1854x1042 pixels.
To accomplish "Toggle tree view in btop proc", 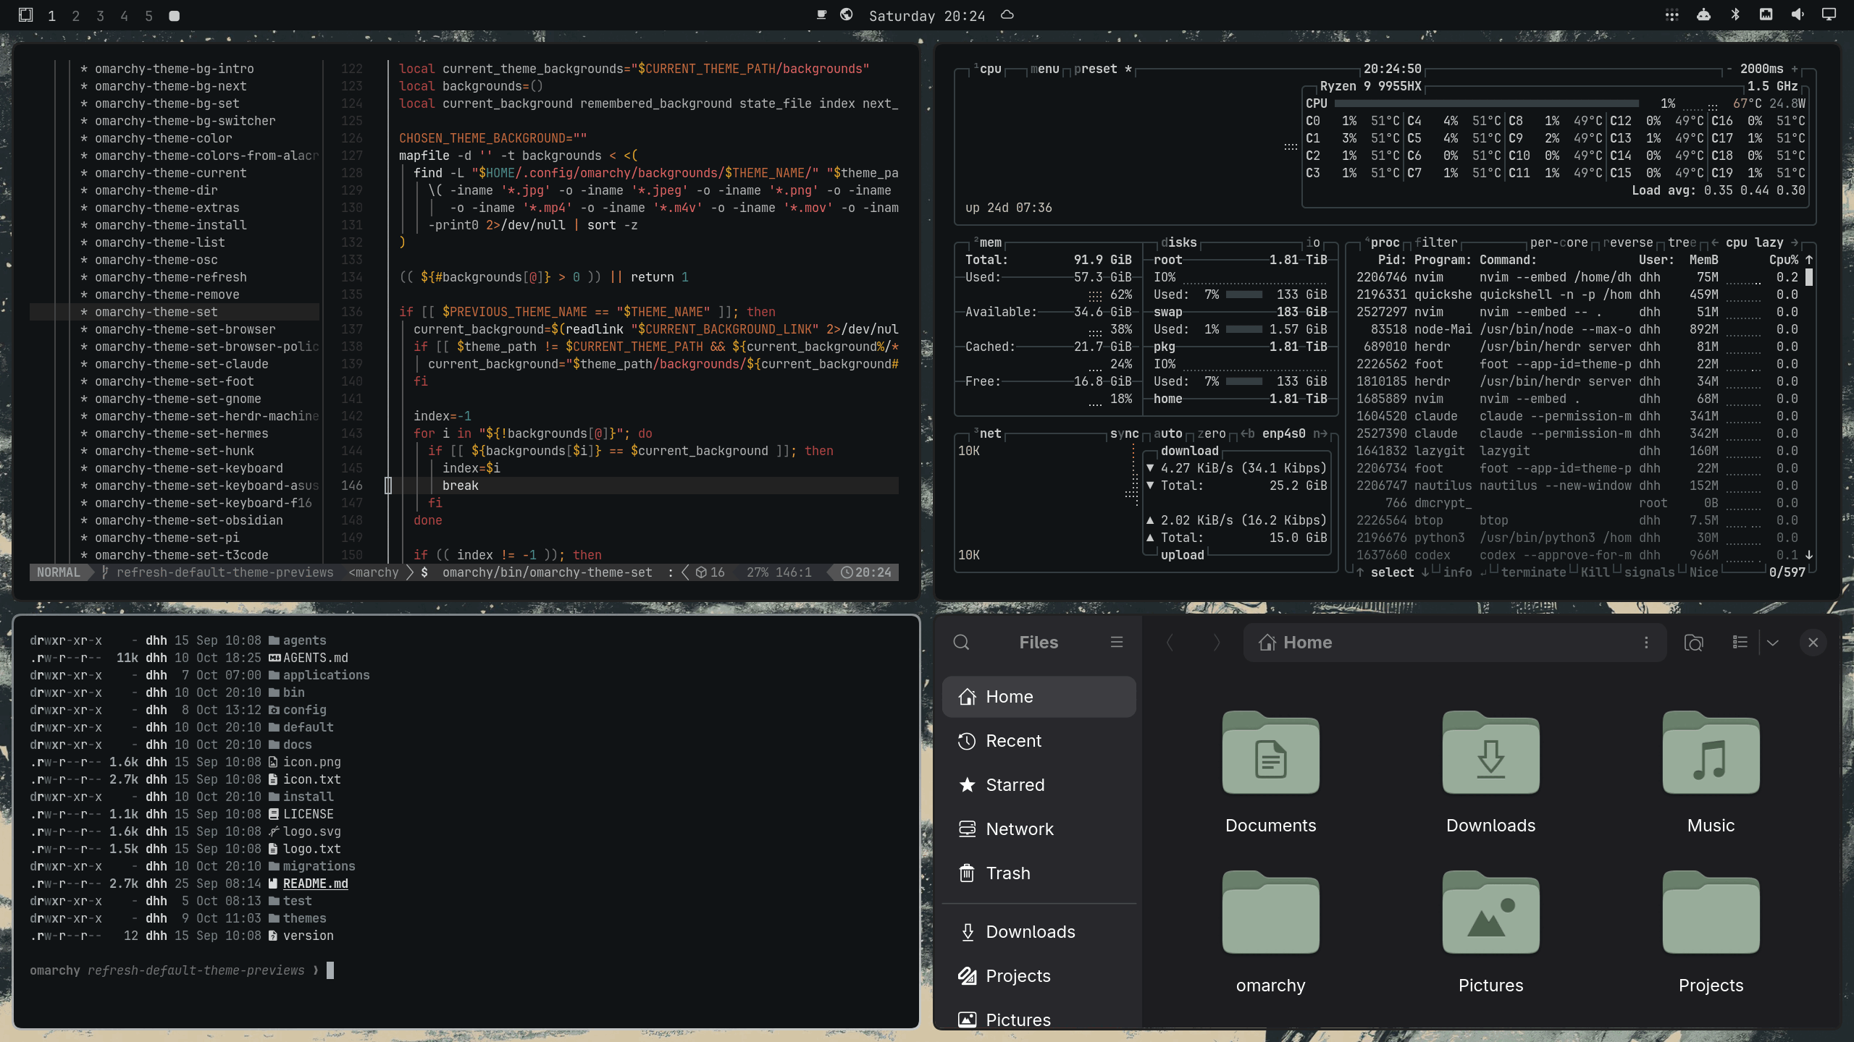I will tap(1682, 242).
